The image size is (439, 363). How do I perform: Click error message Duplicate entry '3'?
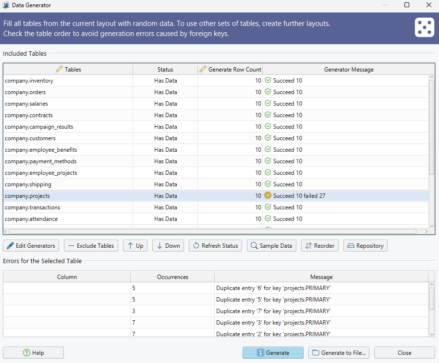pyautogui.click(x=273, y=322)
